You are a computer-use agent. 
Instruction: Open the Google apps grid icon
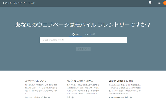(x=159, y=3)
